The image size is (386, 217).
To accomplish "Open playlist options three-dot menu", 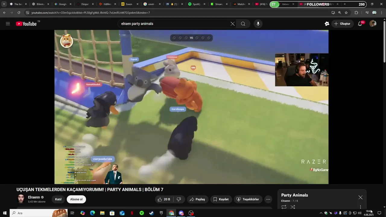I will [x=360, y=207].
